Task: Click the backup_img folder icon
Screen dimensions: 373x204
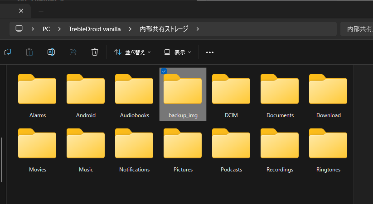Action: [183, 89]
